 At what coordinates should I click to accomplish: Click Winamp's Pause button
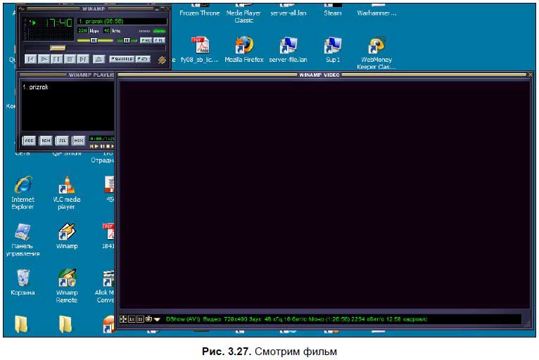pyautogui.click(x=57, y=60)
